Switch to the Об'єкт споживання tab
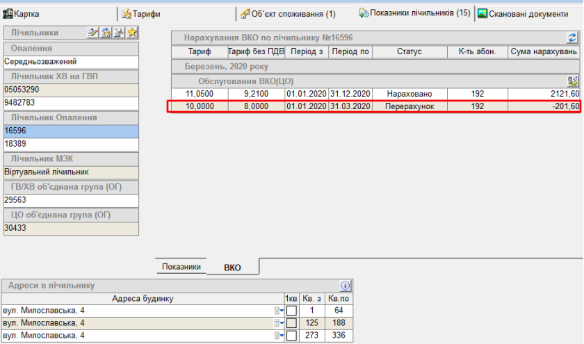The width and height of the screenshot is (584, 344). click(292, 13)
